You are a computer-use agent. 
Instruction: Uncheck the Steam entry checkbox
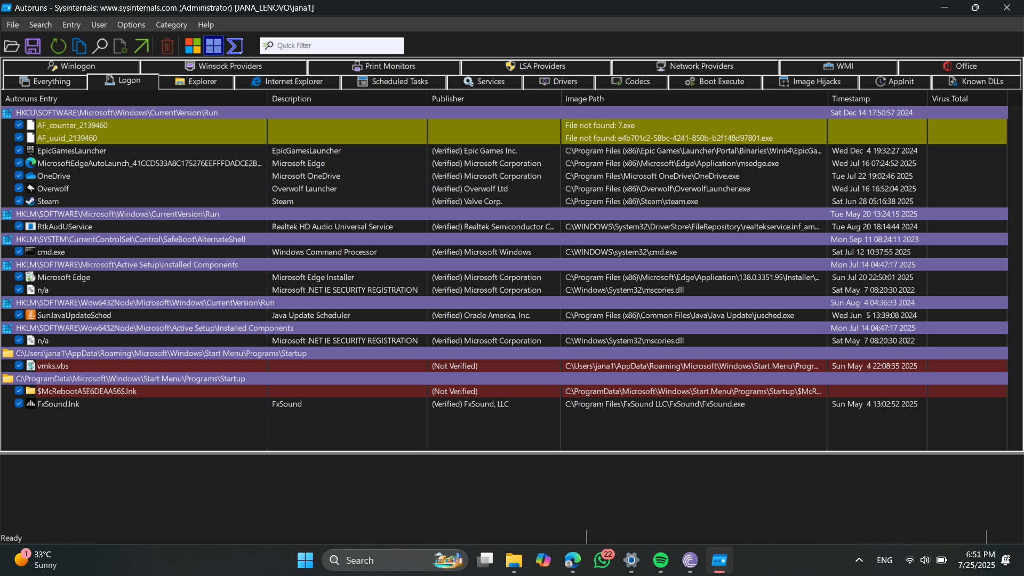click(x=19, y=201)
